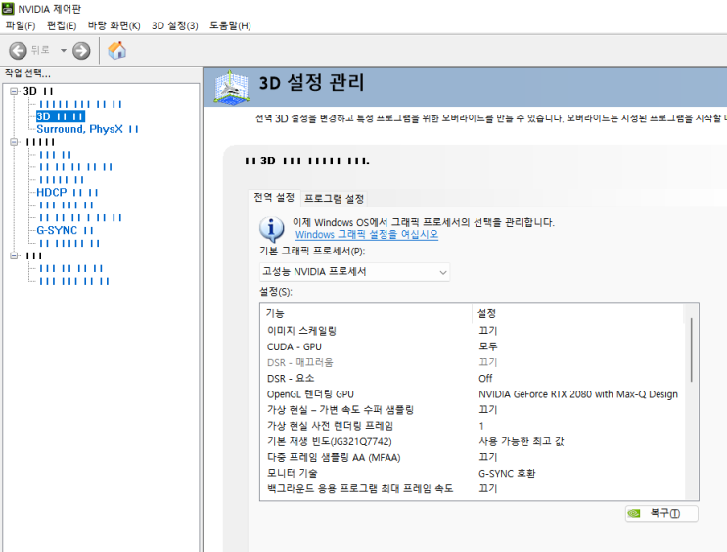The width and height of the screenshot is (727, 552).
Task: Click value 1 for 사전 렌더링 프레임
Action: [x=481, y=426]
